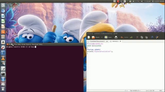The height and width of the screenshot is (92, 165).
Task: Open LibreOffice Impress from the launcher
Action: pos(3,27)
